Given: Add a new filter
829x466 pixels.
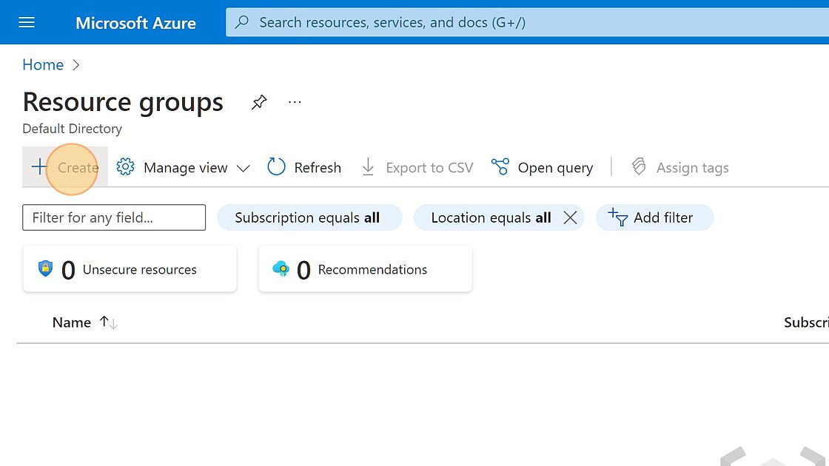Looking at the screenshot, I should coord(654,217).
